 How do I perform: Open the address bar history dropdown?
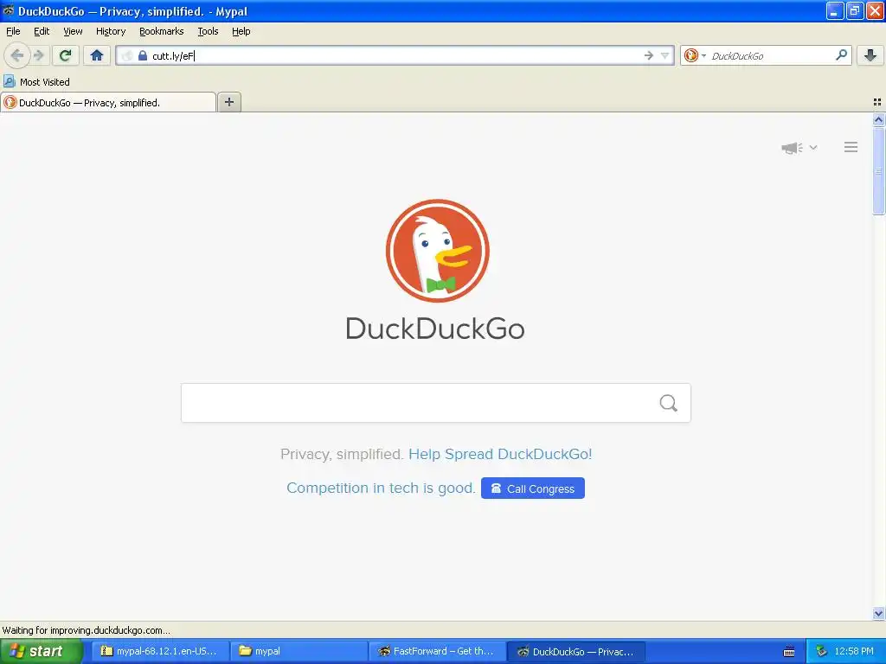664,55
